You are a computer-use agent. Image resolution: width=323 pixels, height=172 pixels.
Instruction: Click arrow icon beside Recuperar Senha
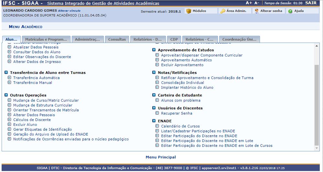pyautogui.click(x=157, y=113)
